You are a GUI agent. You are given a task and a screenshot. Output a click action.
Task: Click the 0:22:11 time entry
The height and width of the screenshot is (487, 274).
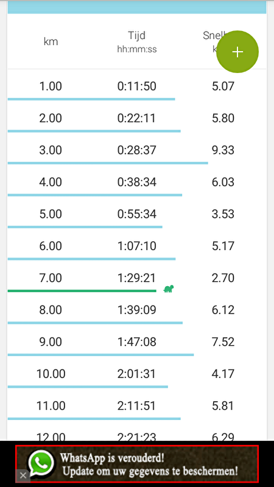[136, 118]
